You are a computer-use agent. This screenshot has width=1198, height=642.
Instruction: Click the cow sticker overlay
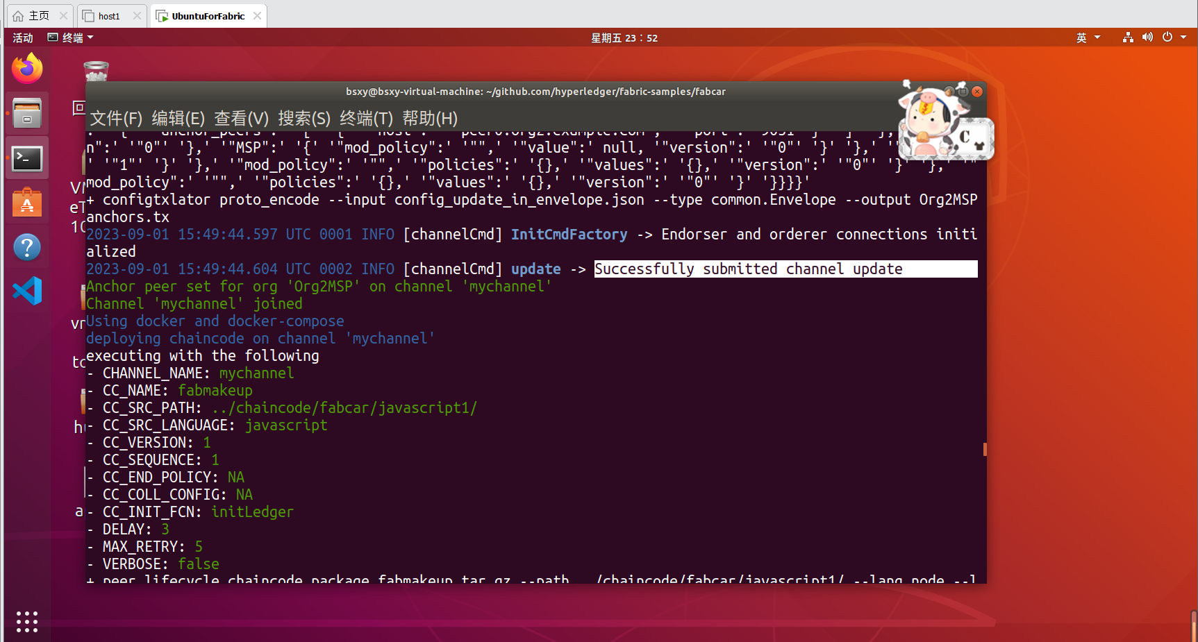coord(945,119)
